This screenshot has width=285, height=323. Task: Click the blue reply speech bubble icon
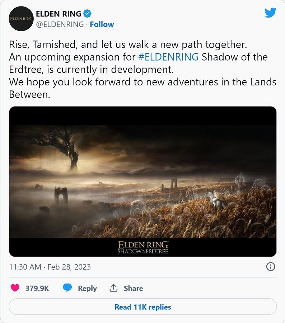[x=68, y=288]
